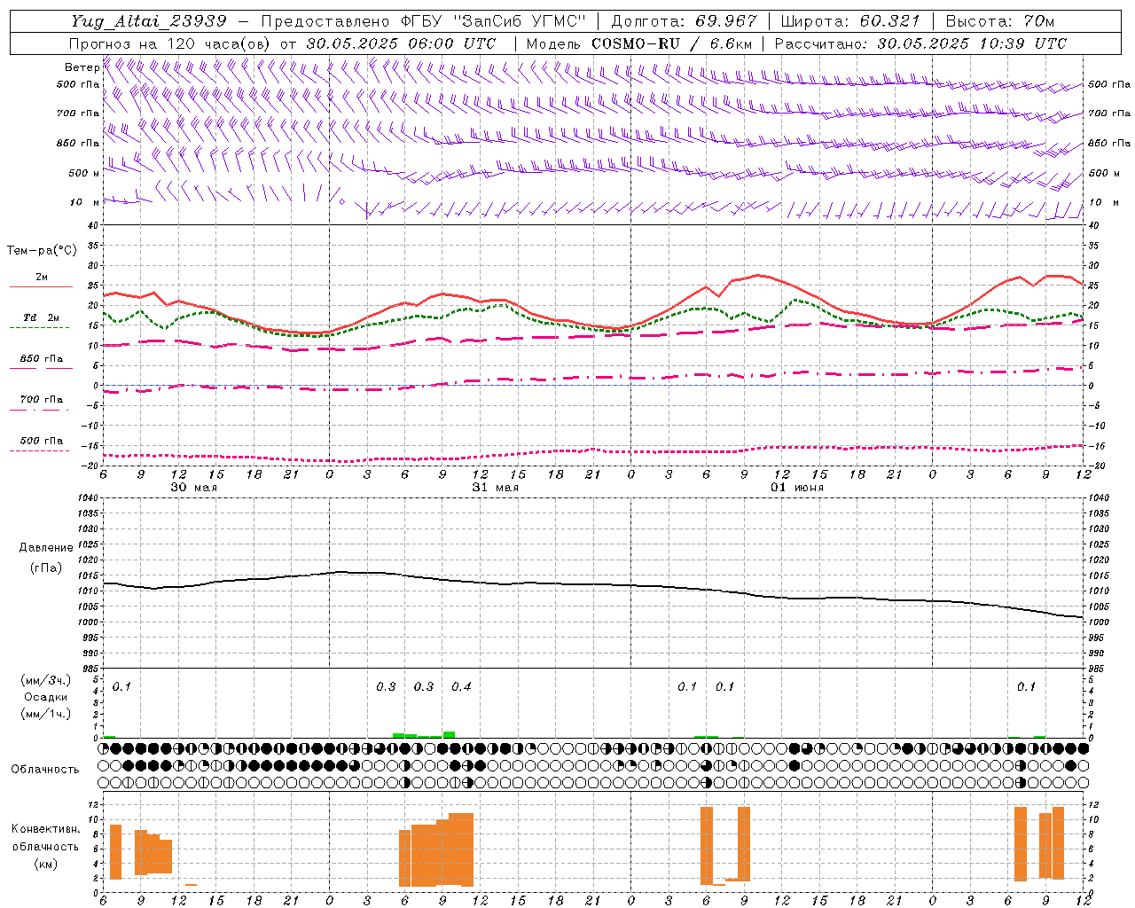Click the 0.4 precipitation value
The width and height of the screenshot is (1135, 908).
(461, 686)
